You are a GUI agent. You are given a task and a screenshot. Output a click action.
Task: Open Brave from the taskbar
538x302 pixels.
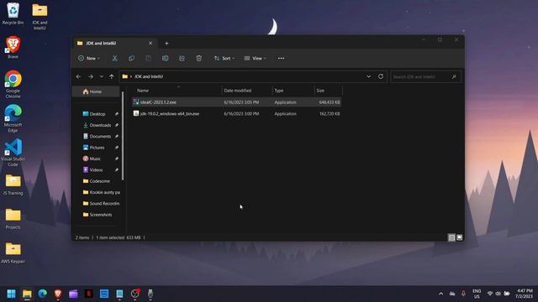click(x=58, y=294)
